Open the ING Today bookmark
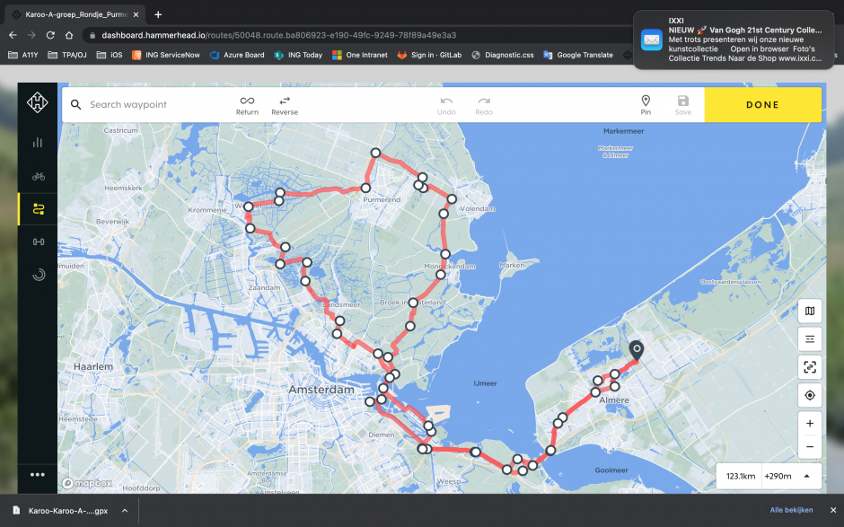Viewport: 844px width, 527px height. click(298, 55)
